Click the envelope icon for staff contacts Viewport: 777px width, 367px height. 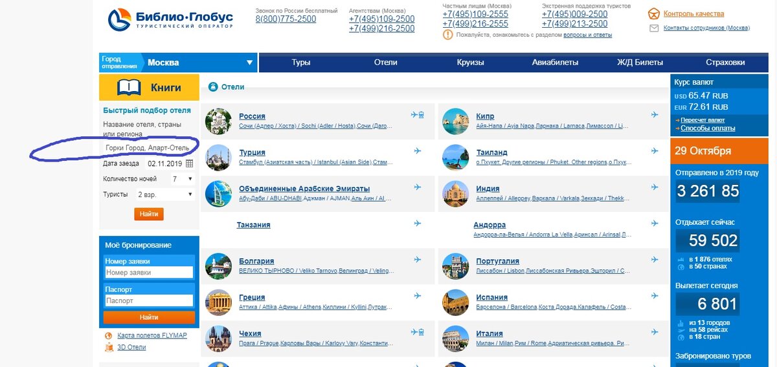click(653, 28)
